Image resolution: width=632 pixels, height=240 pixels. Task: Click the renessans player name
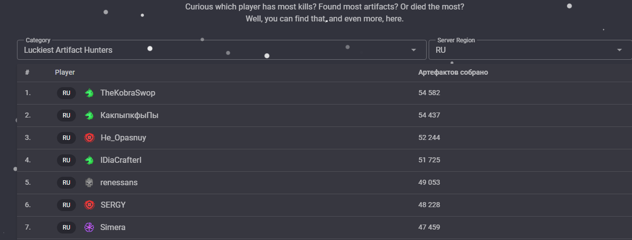point(119,183)
